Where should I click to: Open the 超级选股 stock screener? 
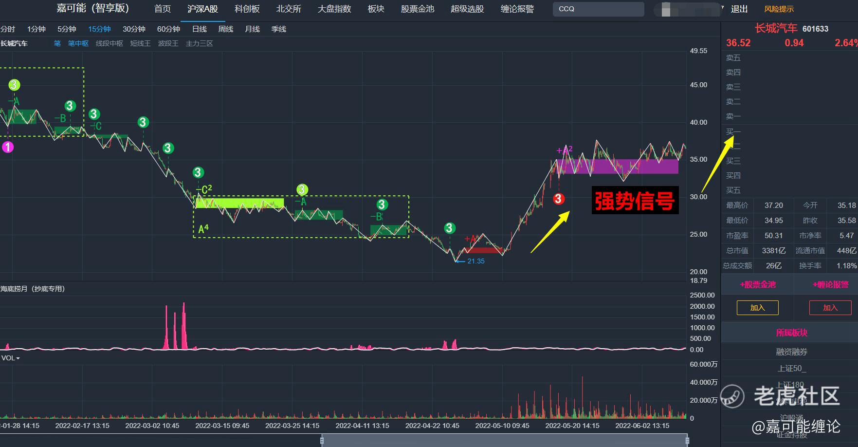tap(467, 9)
